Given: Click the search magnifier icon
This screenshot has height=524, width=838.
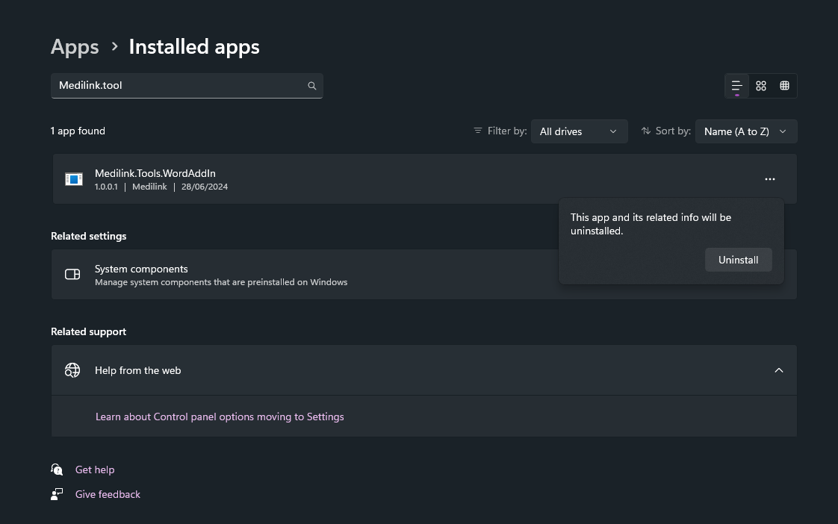Looking at the screenshot, I should [312, 86].
